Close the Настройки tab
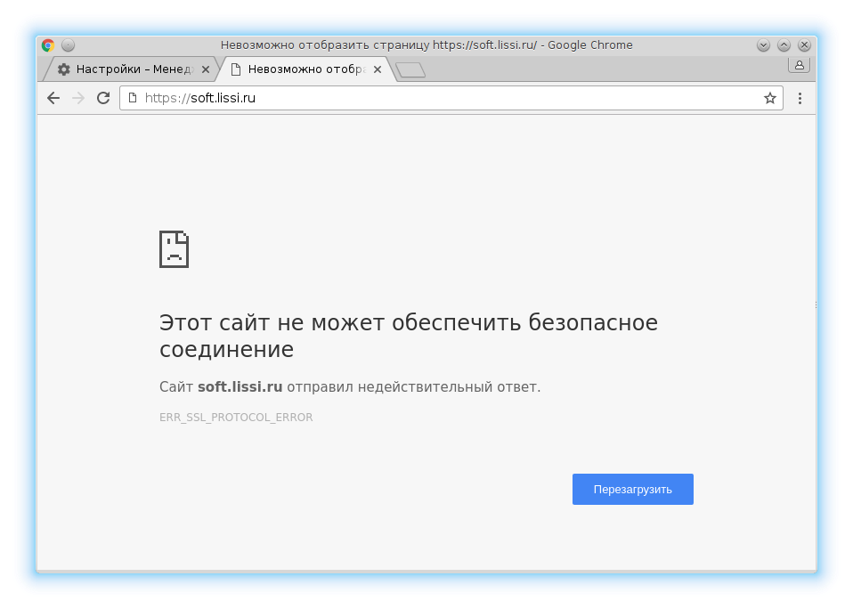 [x=206, y=69]
